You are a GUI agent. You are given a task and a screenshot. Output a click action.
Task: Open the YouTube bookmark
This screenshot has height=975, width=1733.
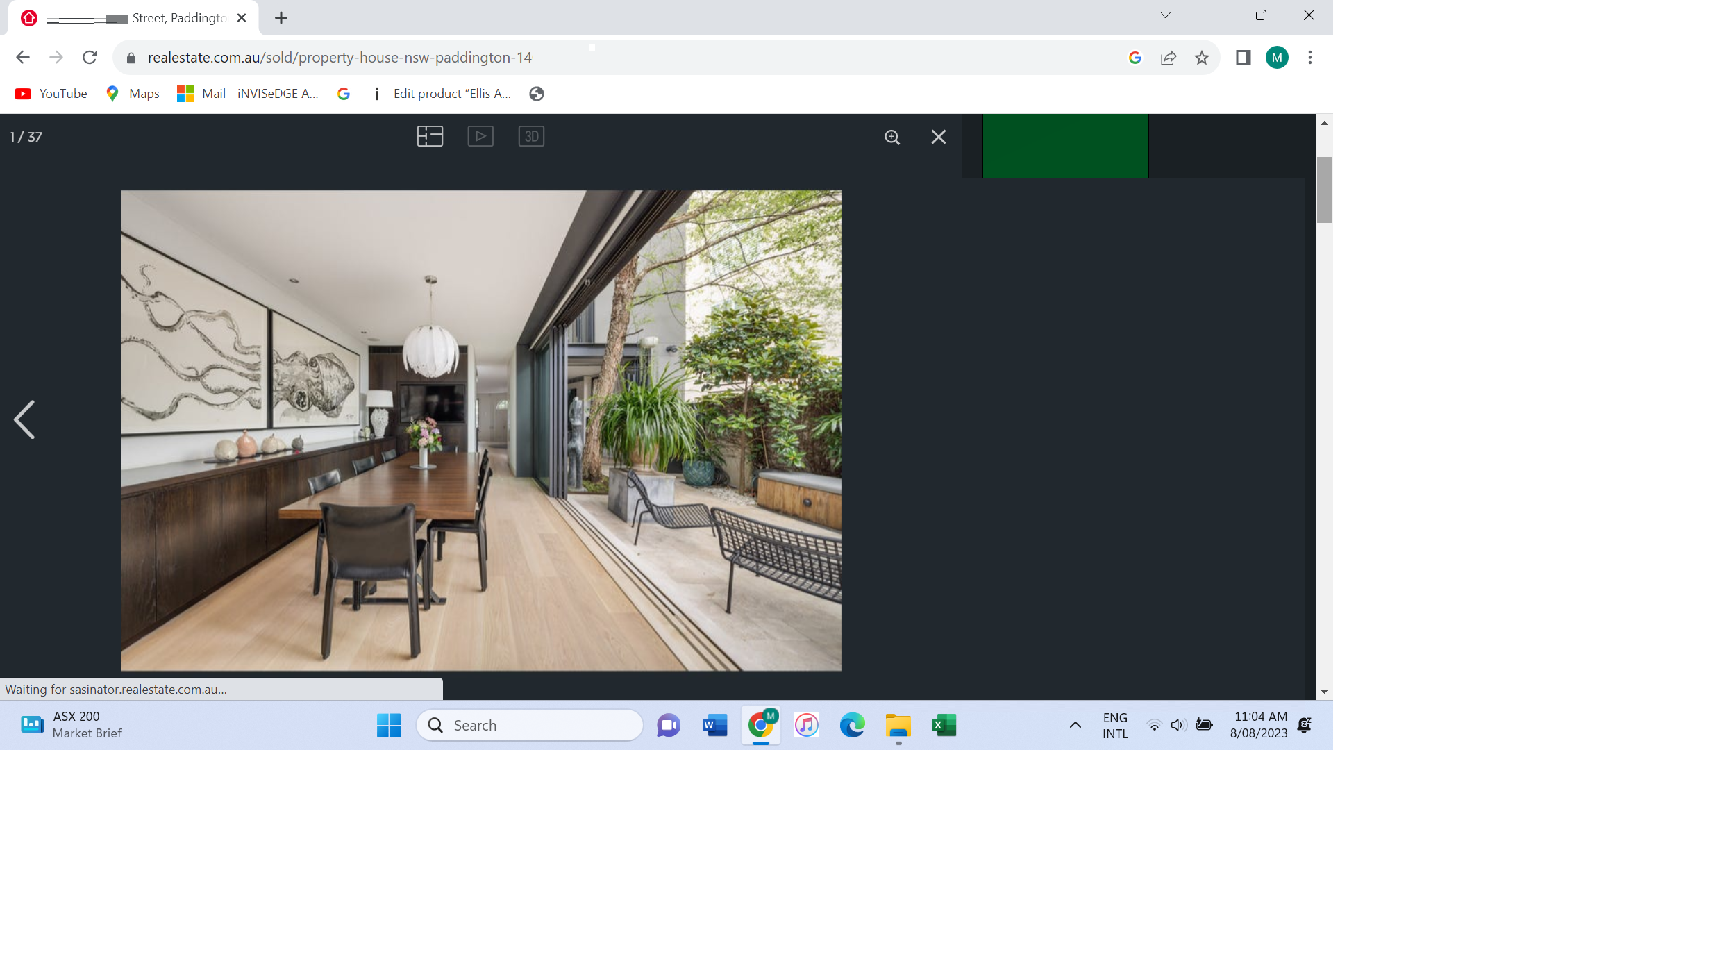point(51,94)
